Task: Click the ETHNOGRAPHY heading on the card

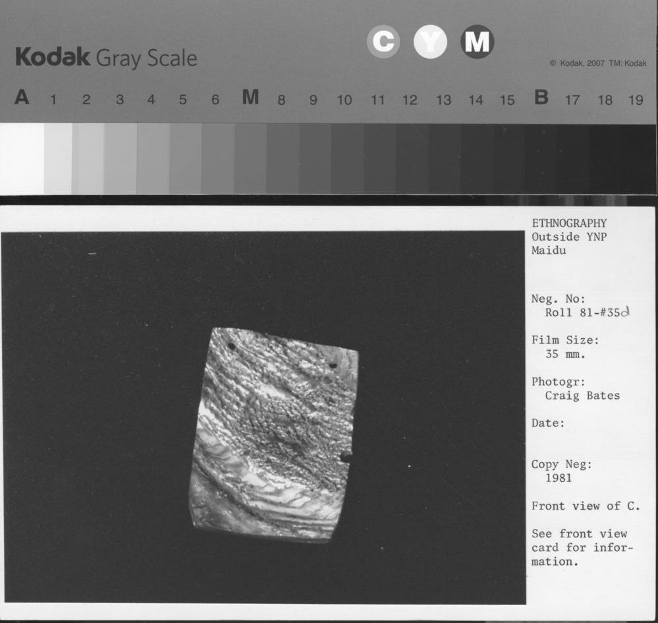Action: pyautogui.click(x=569, y=223)
